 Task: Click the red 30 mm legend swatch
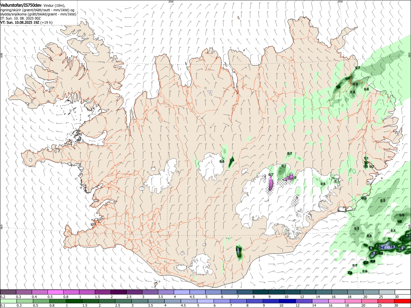click(x=403, y=301)
